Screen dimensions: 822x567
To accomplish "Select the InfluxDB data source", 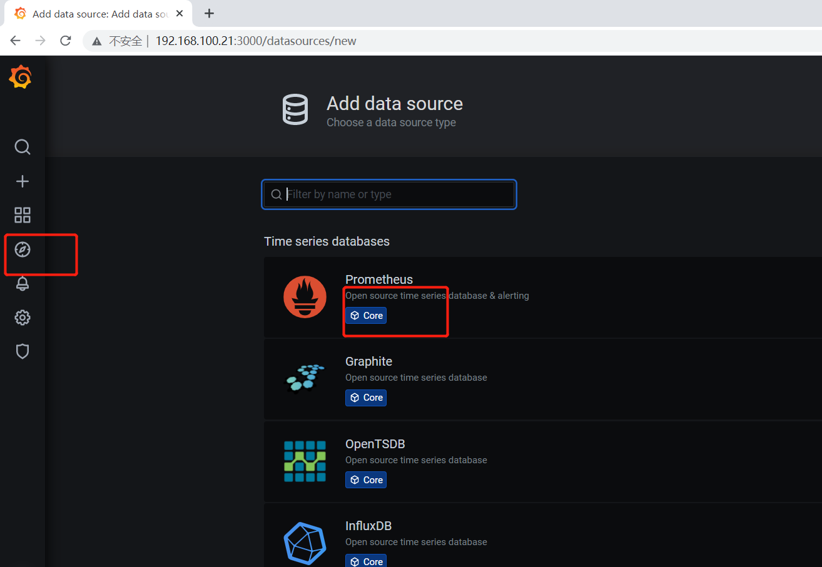I will click(542, 535).
